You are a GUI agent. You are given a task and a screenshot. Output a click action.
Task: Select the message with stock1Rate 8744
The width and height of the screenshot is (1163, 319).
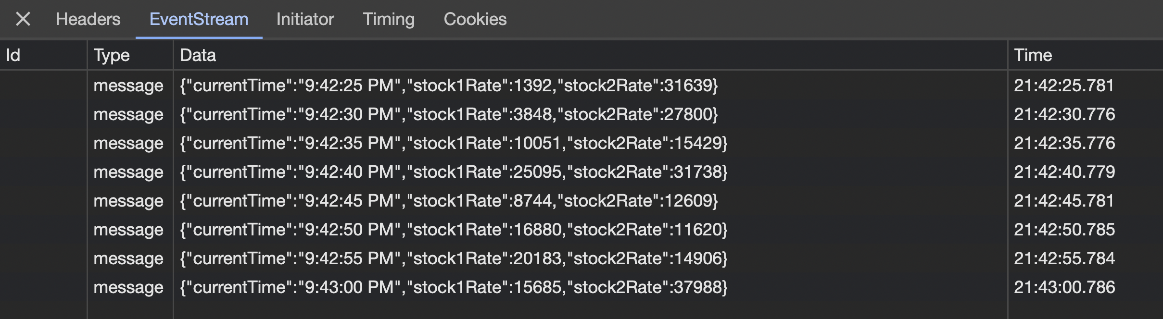click(x=448, y=201)
